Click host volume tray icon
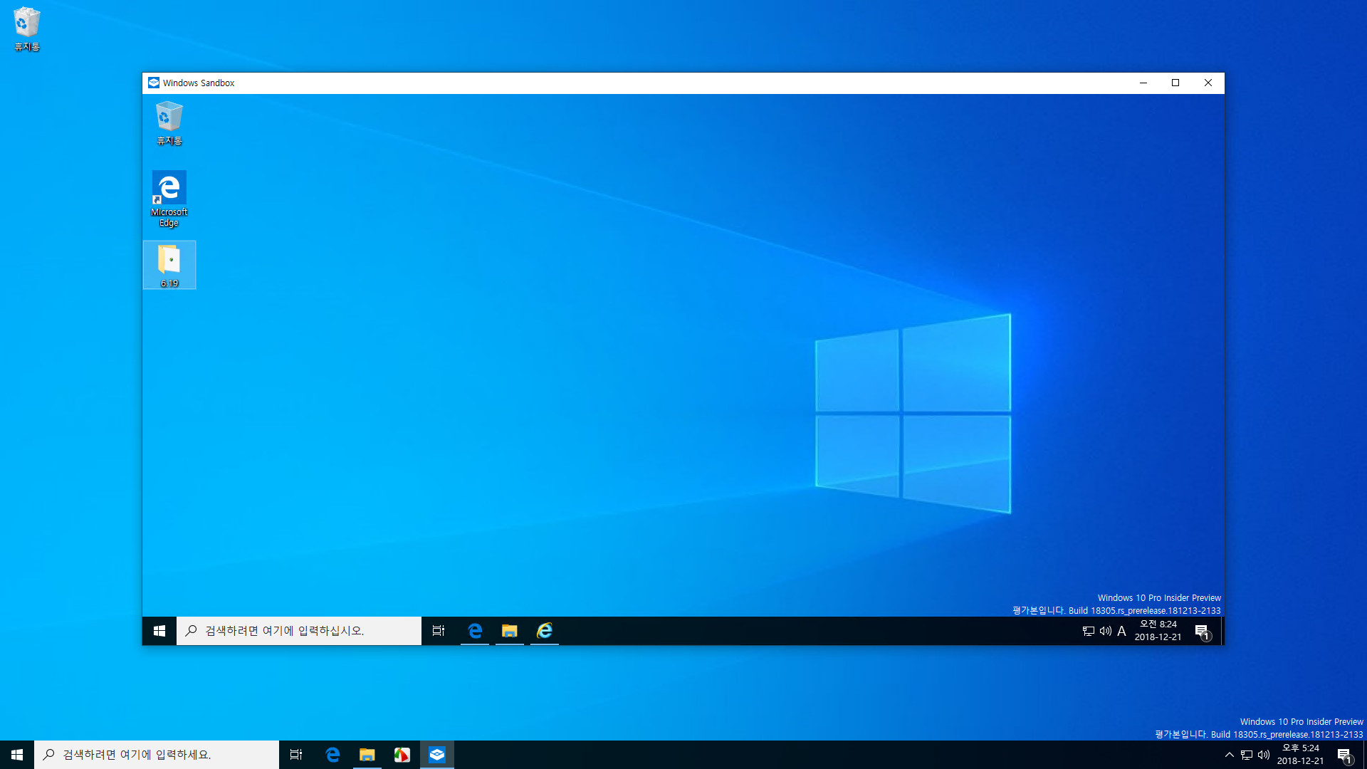This screenshot has height=769, width=1367. (x=1264, y=755)
